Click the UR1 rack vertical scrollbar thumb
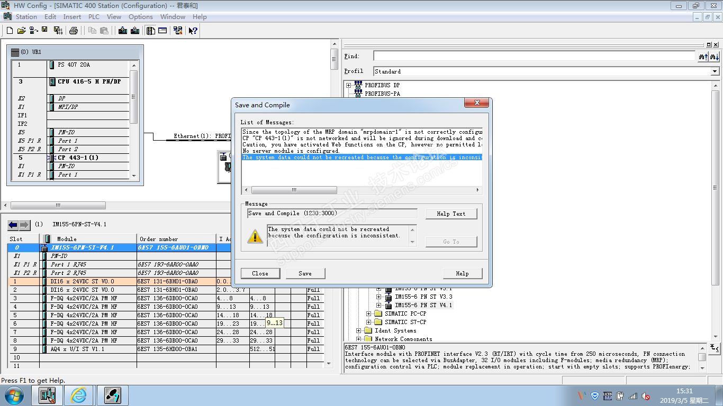Image resolution: width=723 pixels, height=406 pixels. [134, 97]
